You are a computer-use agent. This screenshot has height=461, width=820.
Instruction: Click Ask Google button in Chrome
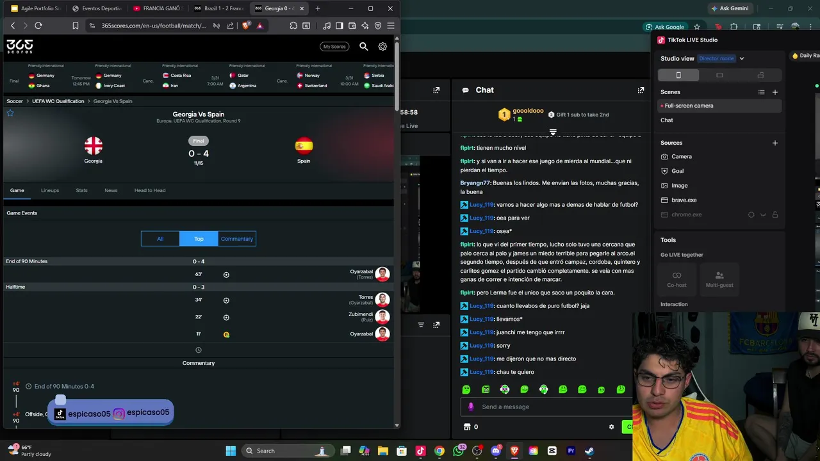pos(665,27)
